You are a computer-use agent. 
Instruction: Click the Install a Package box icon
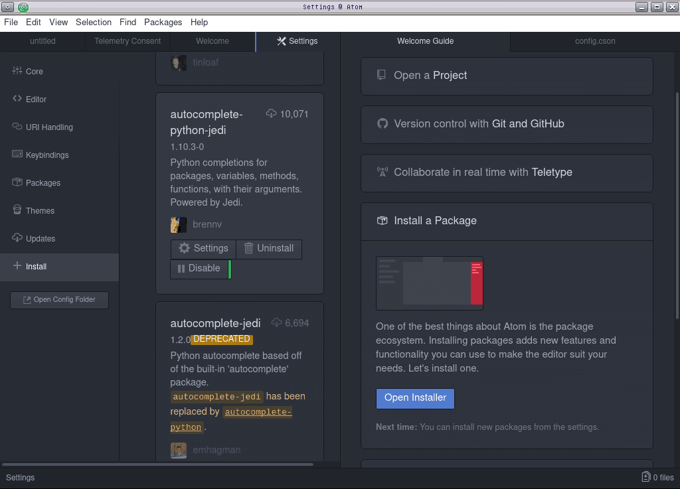382,220
